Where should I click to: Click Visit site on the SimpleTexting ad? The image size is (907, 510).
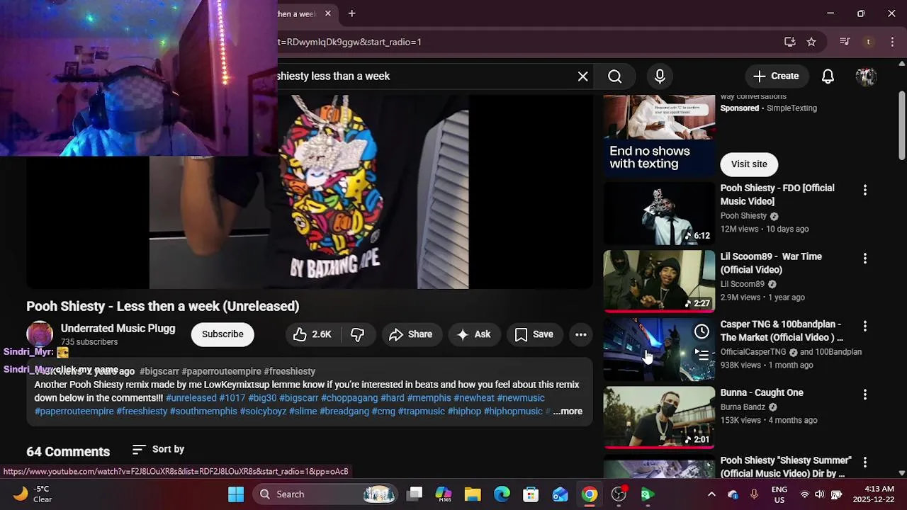pyautogui.click(x=749, y=164)
